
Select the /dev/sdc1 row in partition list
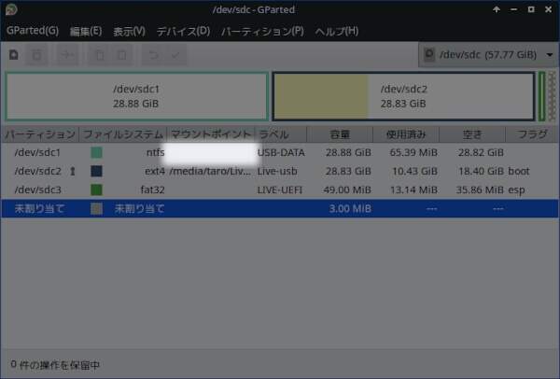[x=280, y=152]
